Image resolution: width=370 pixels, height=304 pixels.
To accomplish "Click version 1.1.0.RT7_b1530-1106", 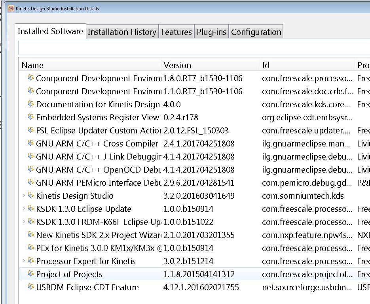I will click(x=203, y=91).
